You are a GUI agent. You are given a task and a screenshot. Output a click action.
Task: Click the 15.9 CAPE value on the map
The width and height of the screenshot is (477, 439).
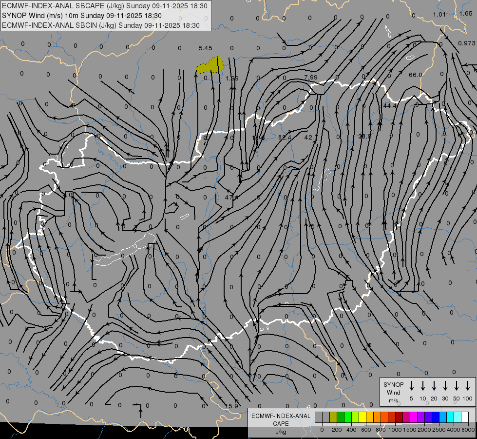tap(231, 406)
